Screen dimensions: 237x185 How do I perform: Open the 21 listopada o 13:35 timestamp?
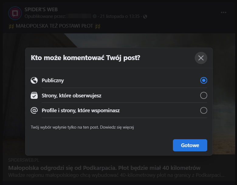(120, 16)
